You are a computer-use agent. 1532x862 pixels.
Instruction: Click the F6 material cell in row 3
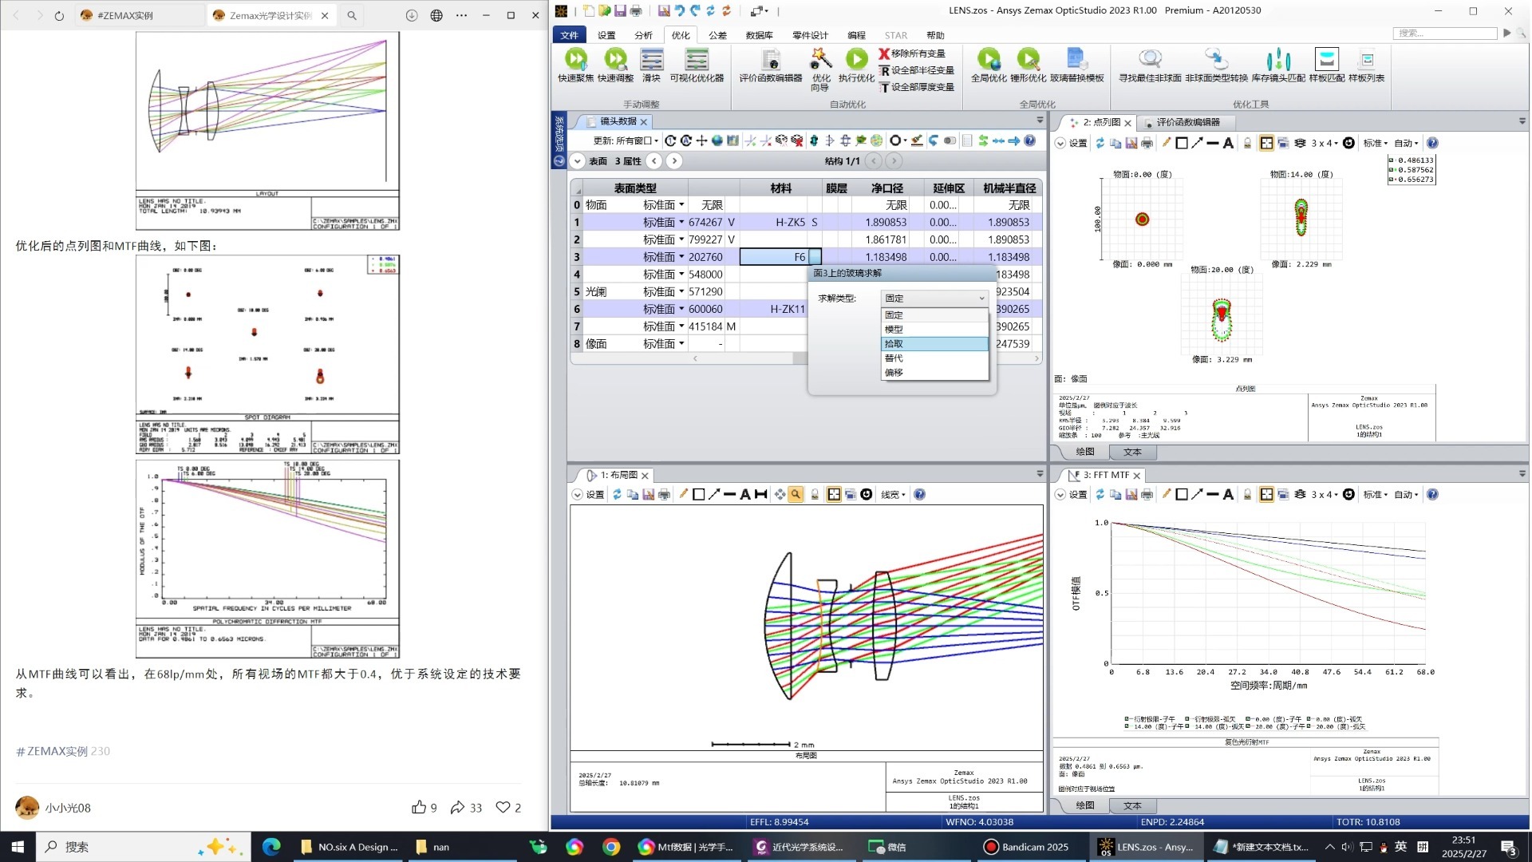774,257
